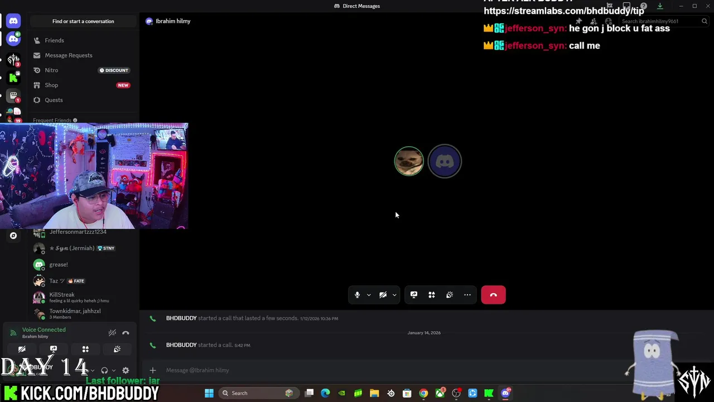This screenshot has width=714, height=402.
Task: Open the Windows Start menu
Action: point(209,393)
